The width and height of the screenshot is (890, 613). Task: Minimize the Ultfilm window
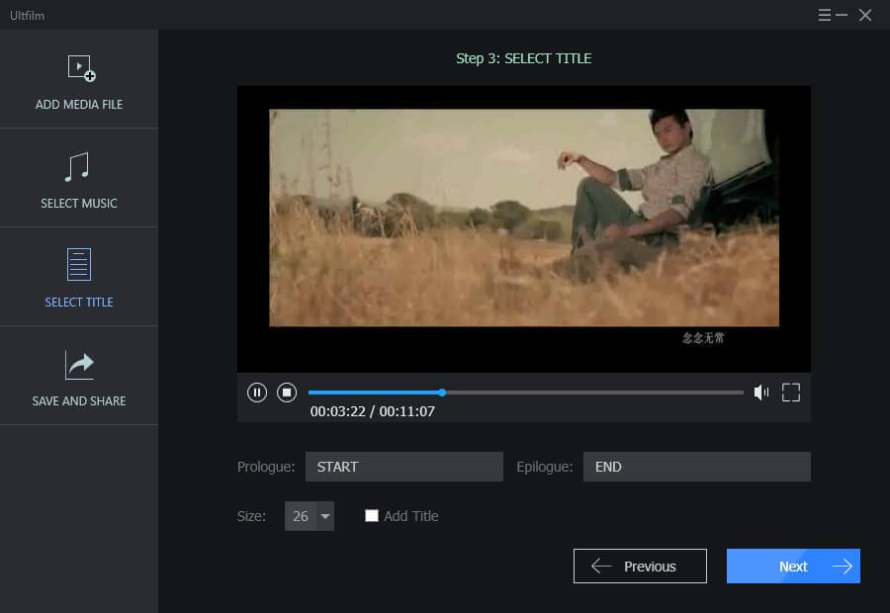click(842, 15)
